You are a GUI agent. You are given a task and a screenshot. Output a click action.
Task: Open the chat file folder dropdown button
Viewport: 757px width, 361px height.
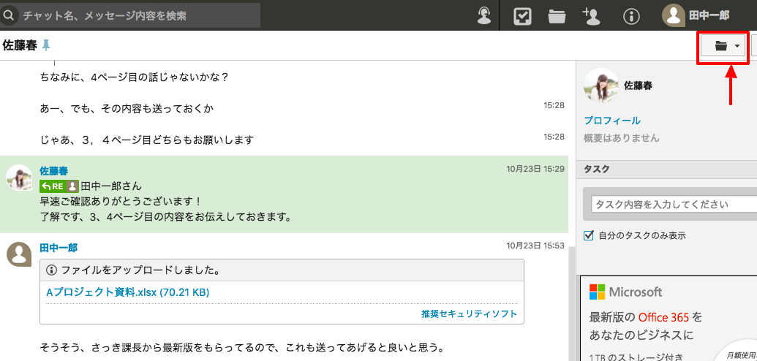pos(723,46)
